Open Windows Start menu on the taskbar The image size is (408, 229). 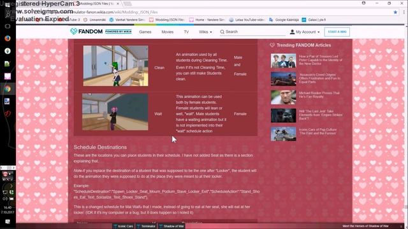tap(7, 4)
